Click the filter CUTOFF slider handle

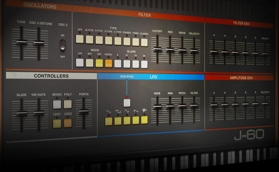[x=158, y=49]
